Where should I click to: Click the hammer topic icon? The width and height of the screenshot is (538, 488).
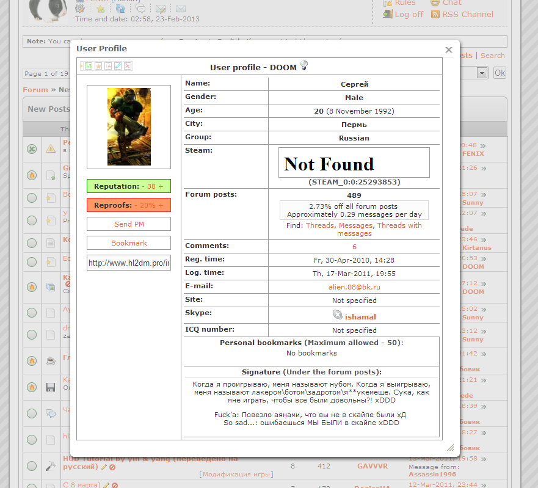[51, 466]
